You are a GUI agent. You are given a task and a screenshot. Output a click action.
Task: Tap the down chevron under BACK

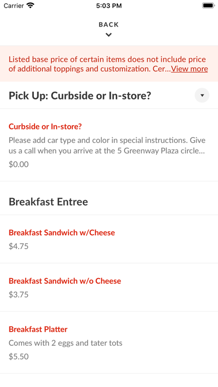[108, 35]
